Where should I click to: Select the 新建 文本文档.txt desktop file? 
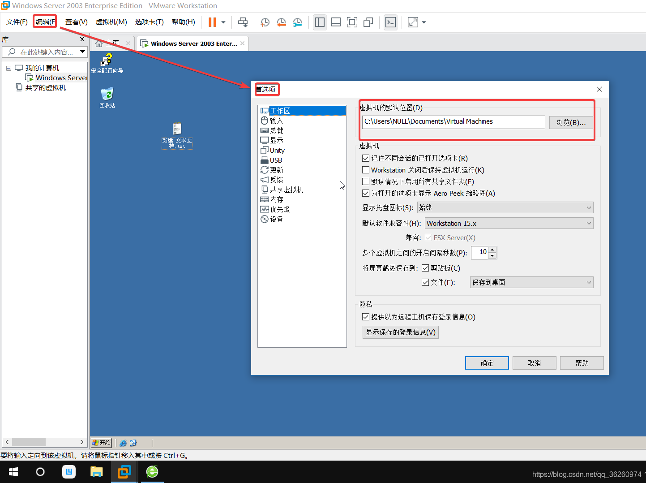177,135
